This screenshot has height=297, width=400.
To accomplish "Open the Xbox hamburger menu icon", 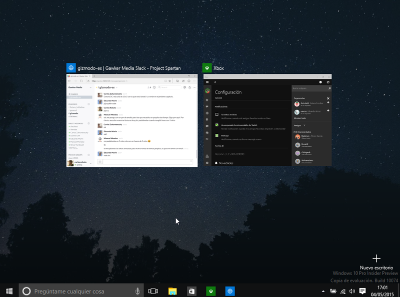I will pos(207,82).
